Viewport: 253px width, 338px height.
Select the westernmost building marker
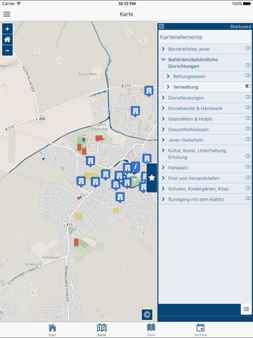click(x=81, y=181)
